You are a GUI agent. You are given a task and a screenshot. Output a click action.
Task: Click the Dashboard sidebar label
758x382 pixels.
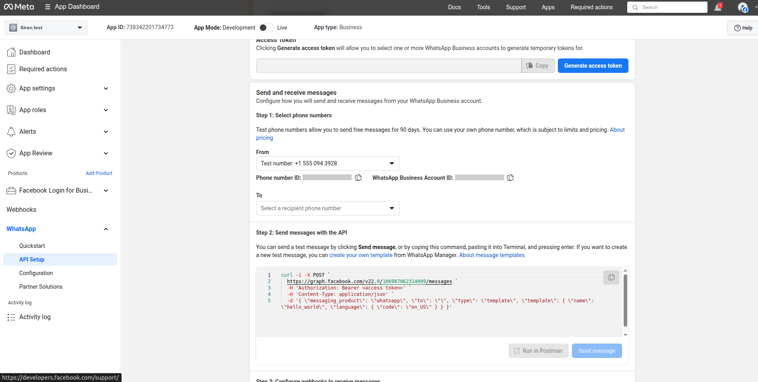(x=34, y=52)
